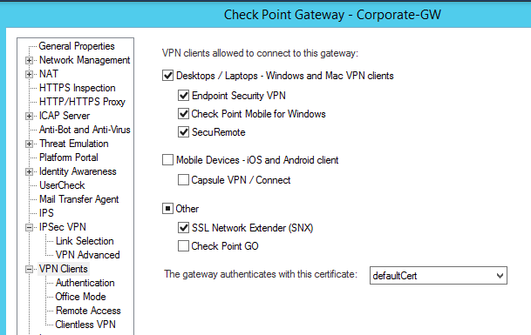Screen dimensions: 531x335
Task: Open Remote Access settings
Action: tap(88, 311)
